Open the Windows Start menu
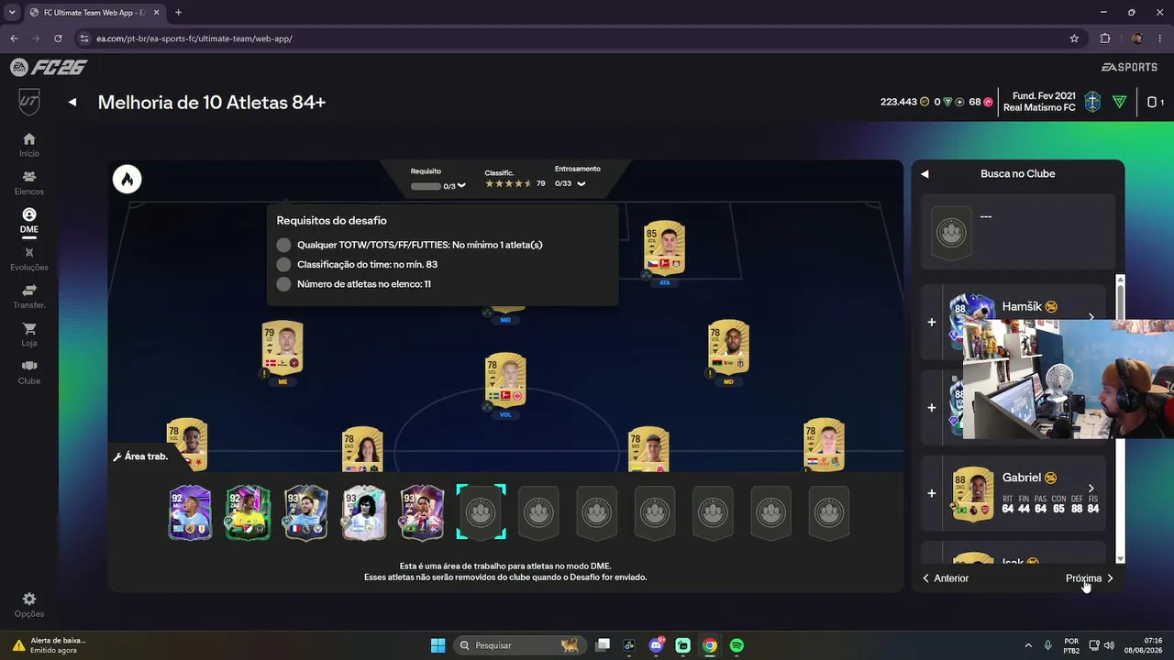Viewport: 1174px width, 660px height. 437,645
